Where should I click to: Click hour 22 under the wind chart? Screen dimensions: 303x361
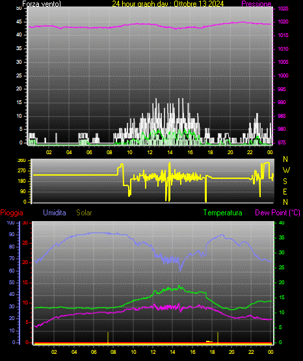[x=250, y=152]
